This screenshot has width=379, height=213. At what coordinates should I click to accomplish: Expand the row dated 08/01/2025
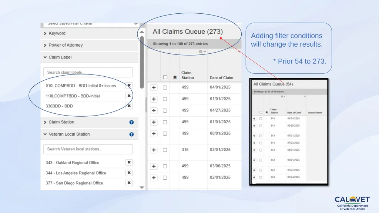[154, 134]
